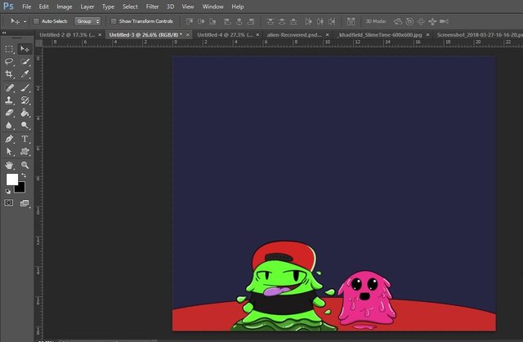Open the Window menu

click(212, 7)
